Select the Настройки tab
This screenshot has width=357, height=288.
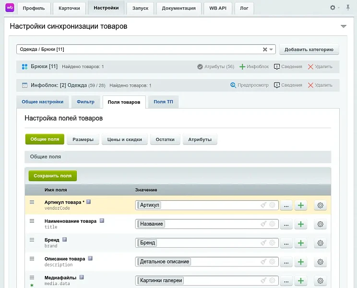[x=106, y=8]
